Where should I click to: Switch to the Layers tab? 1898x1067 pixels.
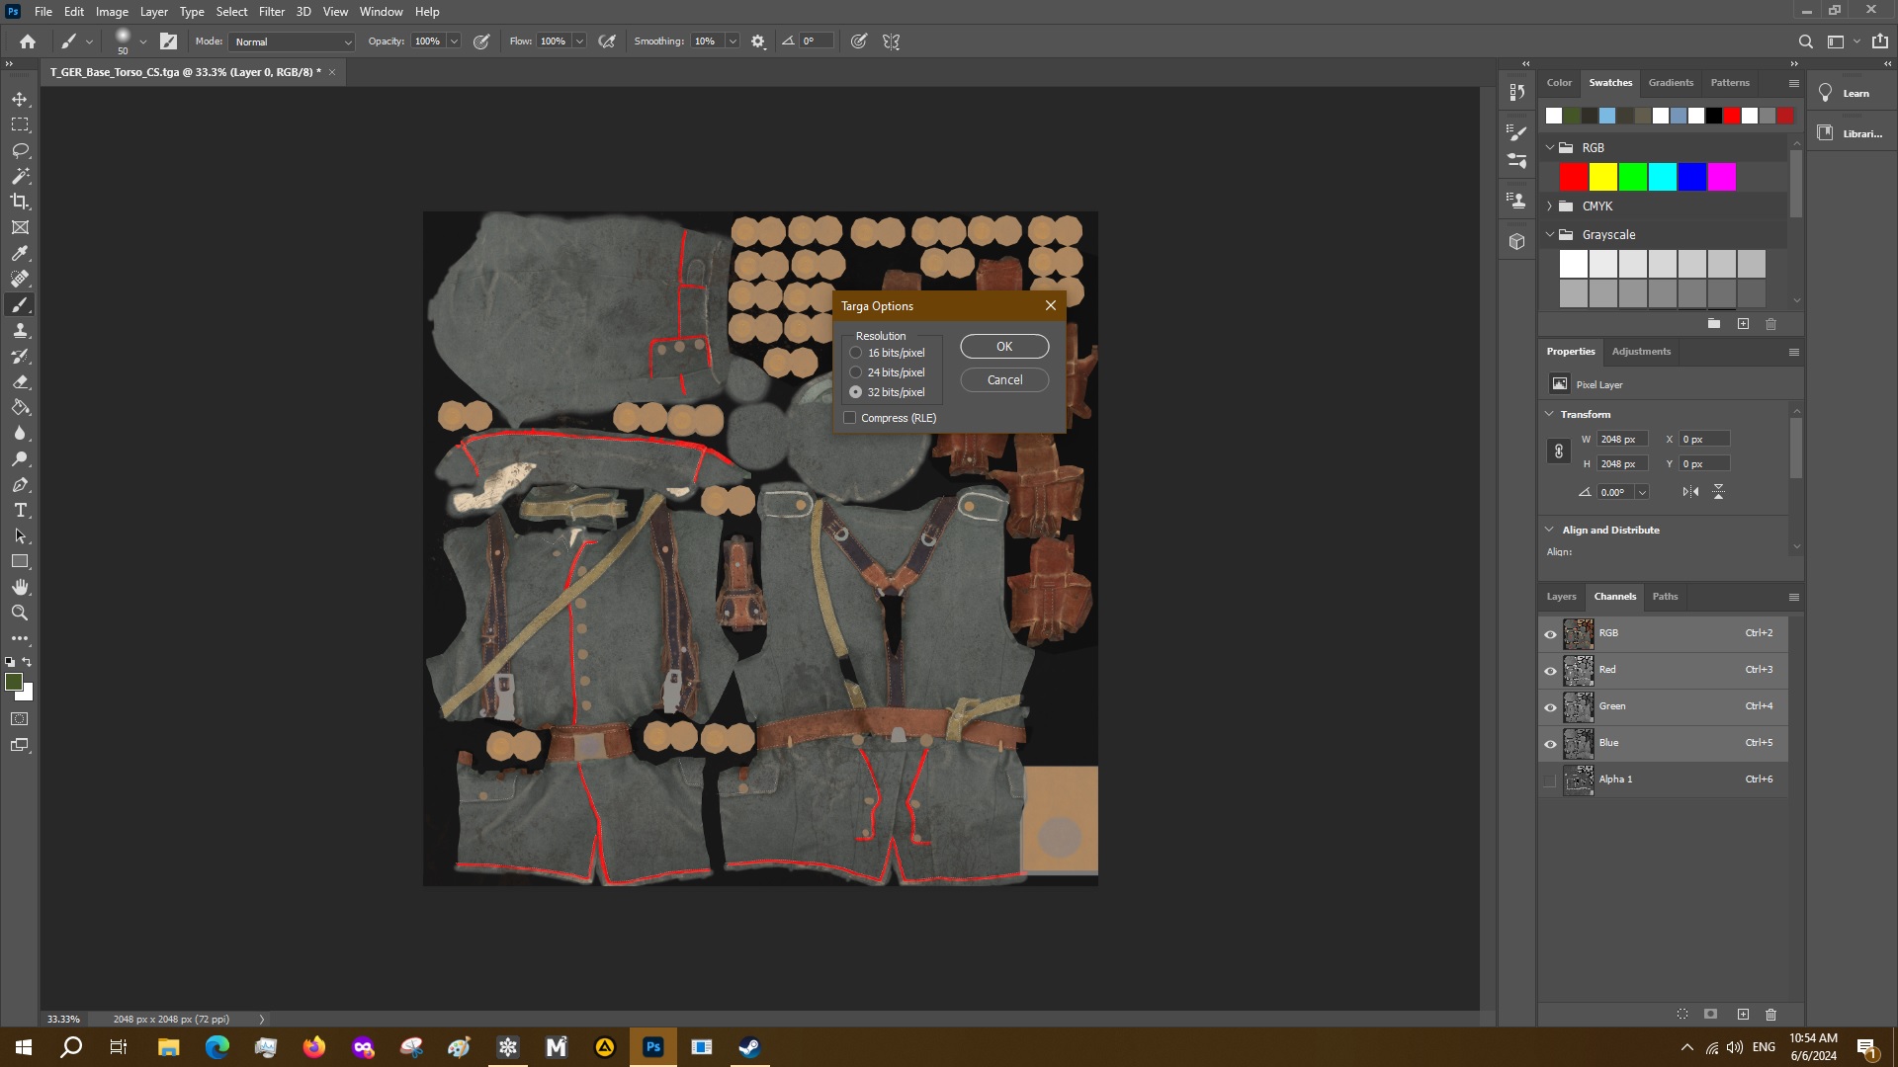(1561, 597)
